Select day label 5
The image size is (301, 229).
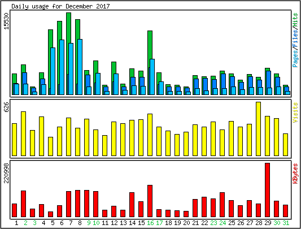tap(53, 223)
